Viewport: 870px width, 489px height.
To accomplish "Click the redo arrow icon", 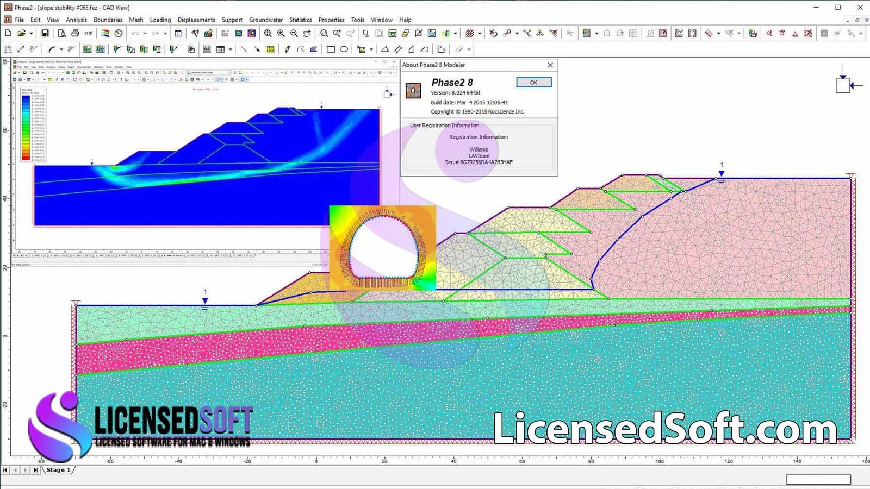I will point(156,33).
